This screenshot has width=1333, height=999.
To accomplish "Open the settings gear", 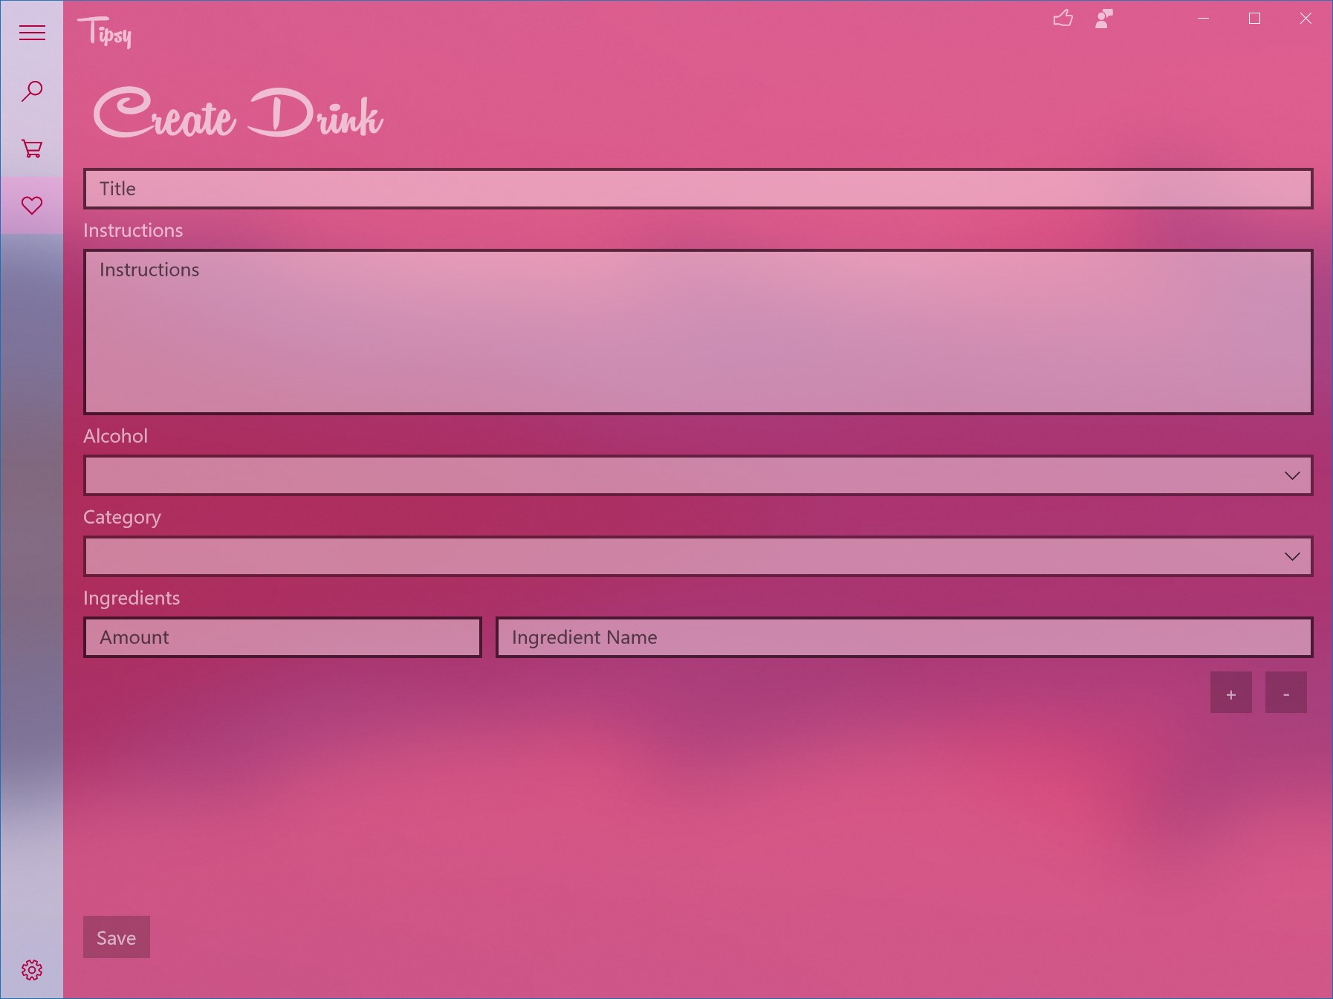I will click(x=32, y=970).
